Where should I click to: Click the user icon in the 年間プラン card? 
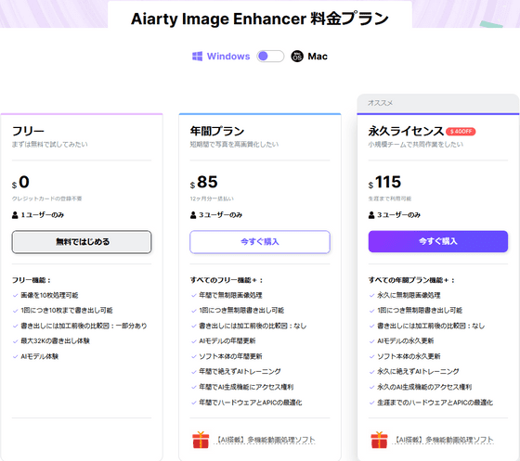(193, 215)
